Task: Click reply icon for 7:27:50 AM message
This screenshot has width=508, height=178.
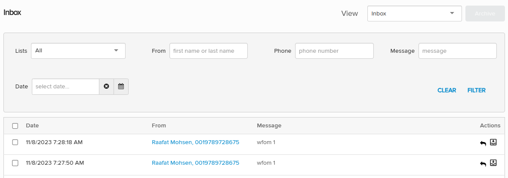Action: point(483,164)
